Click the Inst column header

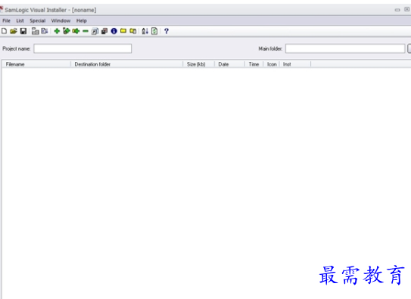tap(295, 64)
